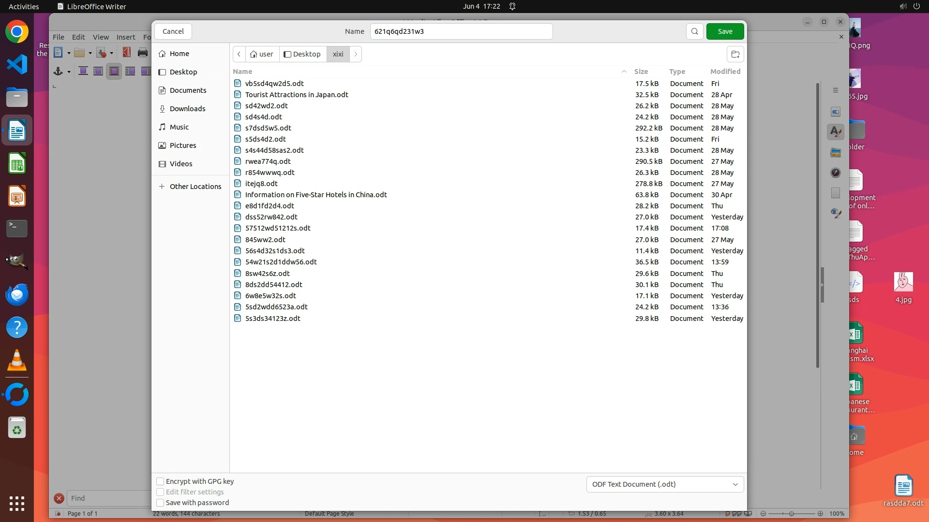Open the sidebar Navigator compass icon
The width and height of the screenshot is (929, 522).
(x=836, y=173)
